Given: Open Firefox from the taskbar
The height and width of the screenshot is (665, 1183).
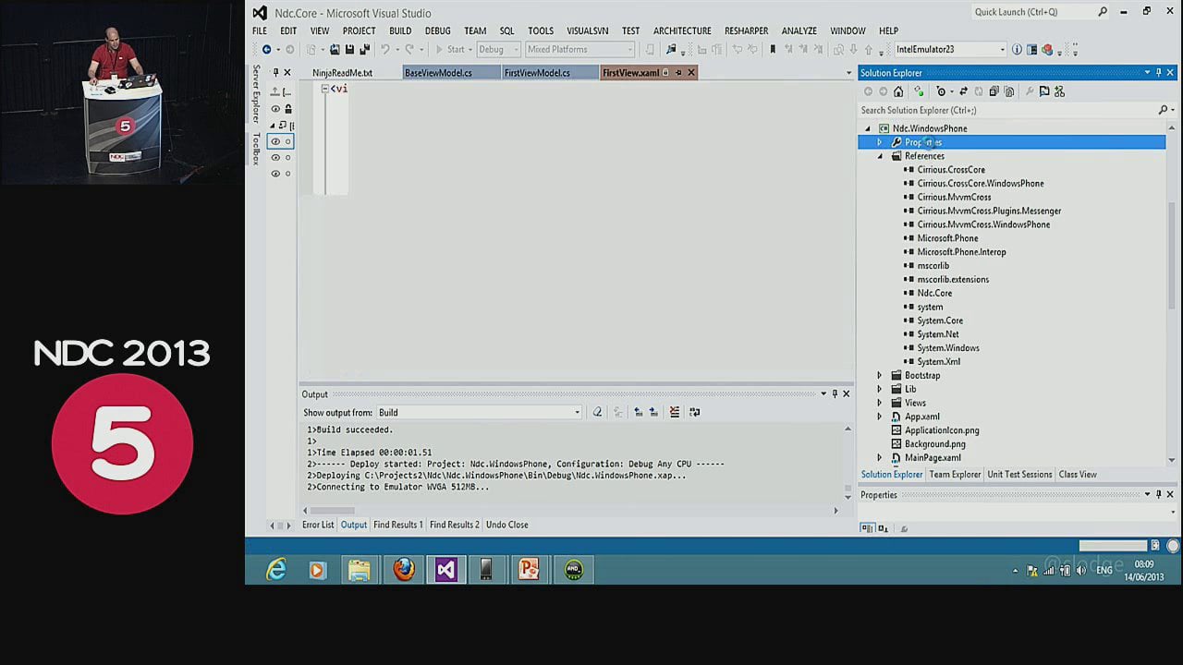Looking at the screenshot, I should tap(404, 570).
